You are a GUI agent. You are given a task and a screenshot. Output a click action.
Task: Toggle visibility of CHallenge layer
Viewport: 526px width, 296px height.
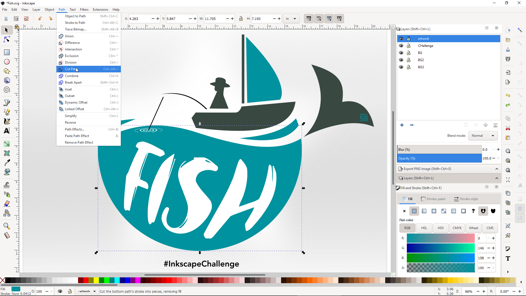click(x=401, y=45)
